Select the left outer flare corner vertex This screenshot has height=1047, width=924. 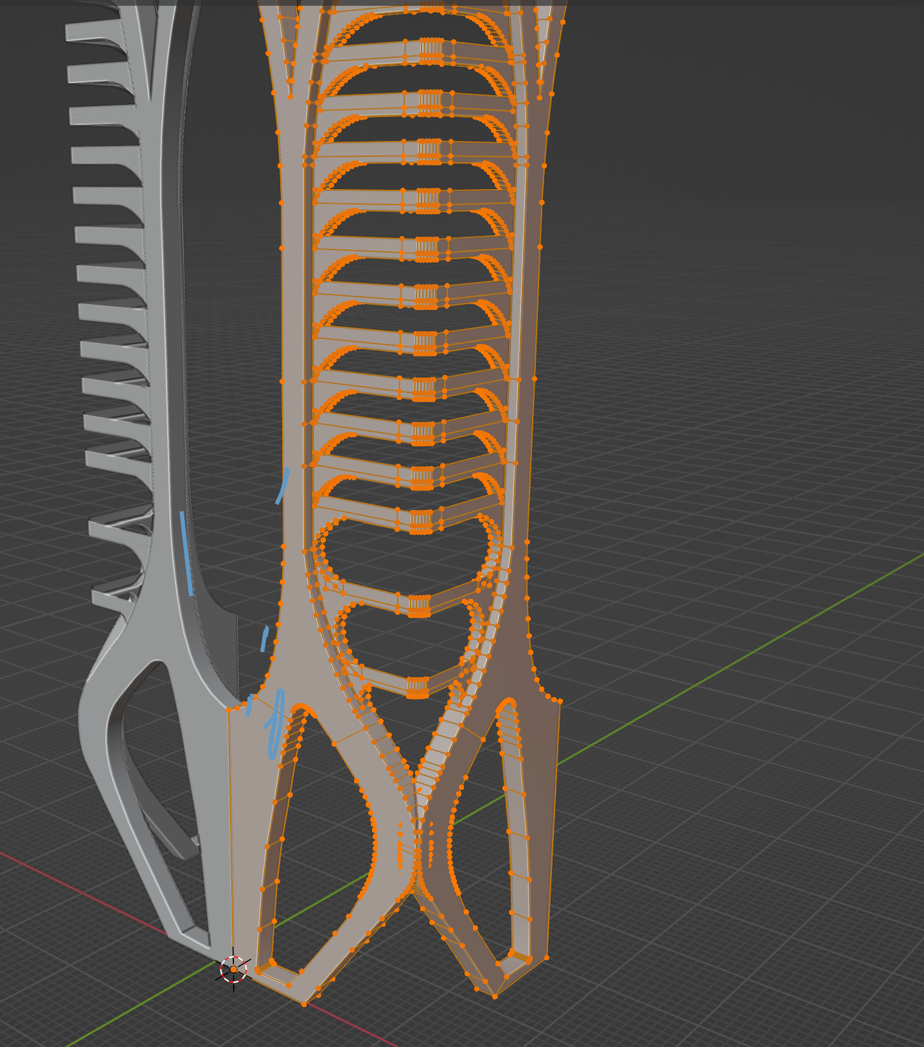(229, 710)
